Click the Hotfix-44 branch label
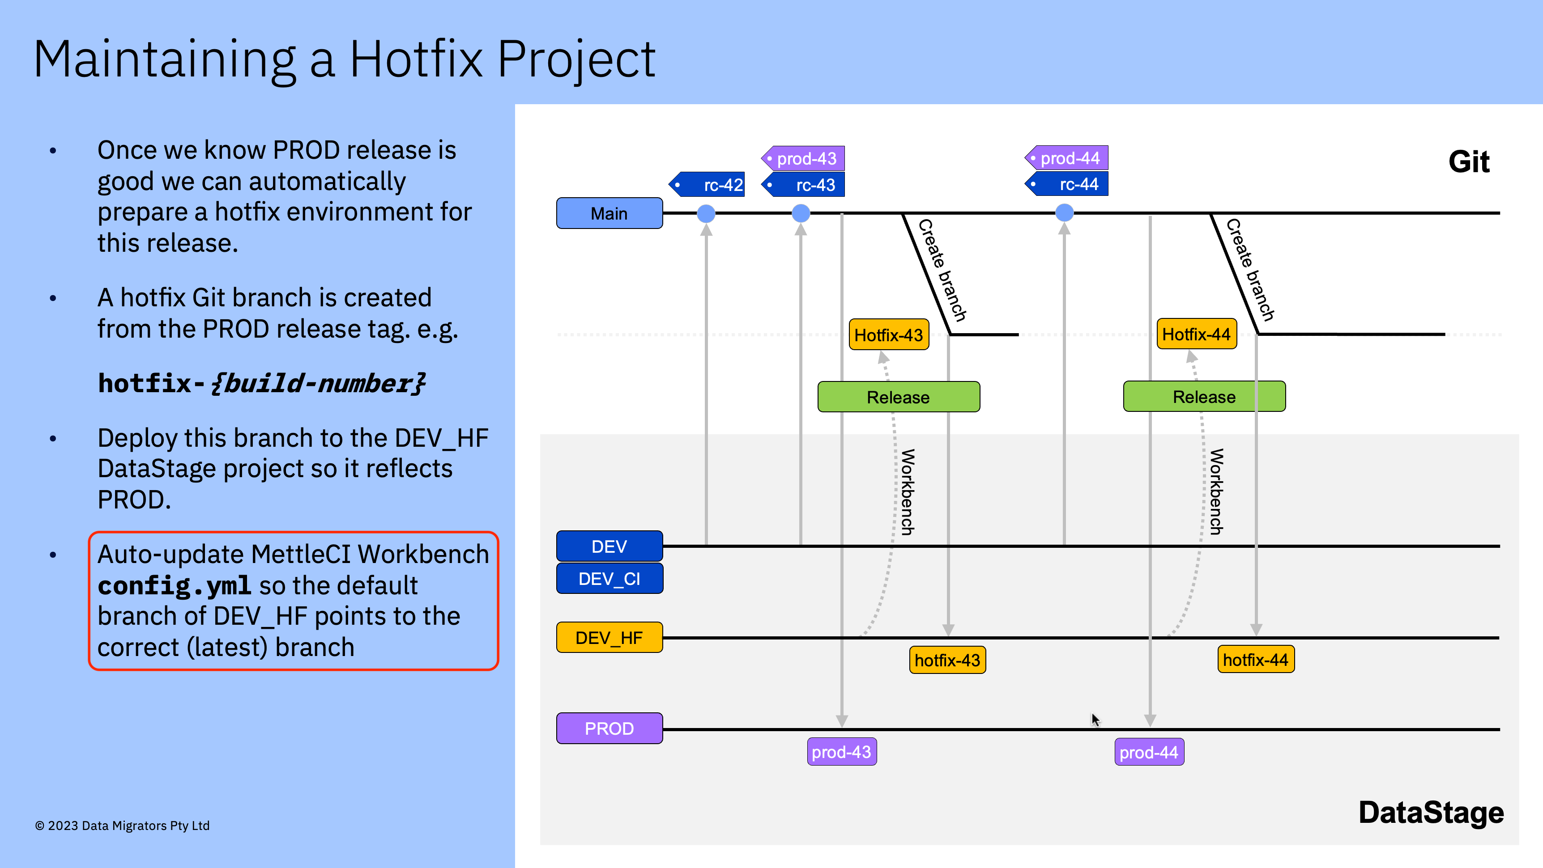This screenshot has height=868, width=1543. pos(1196,334)
